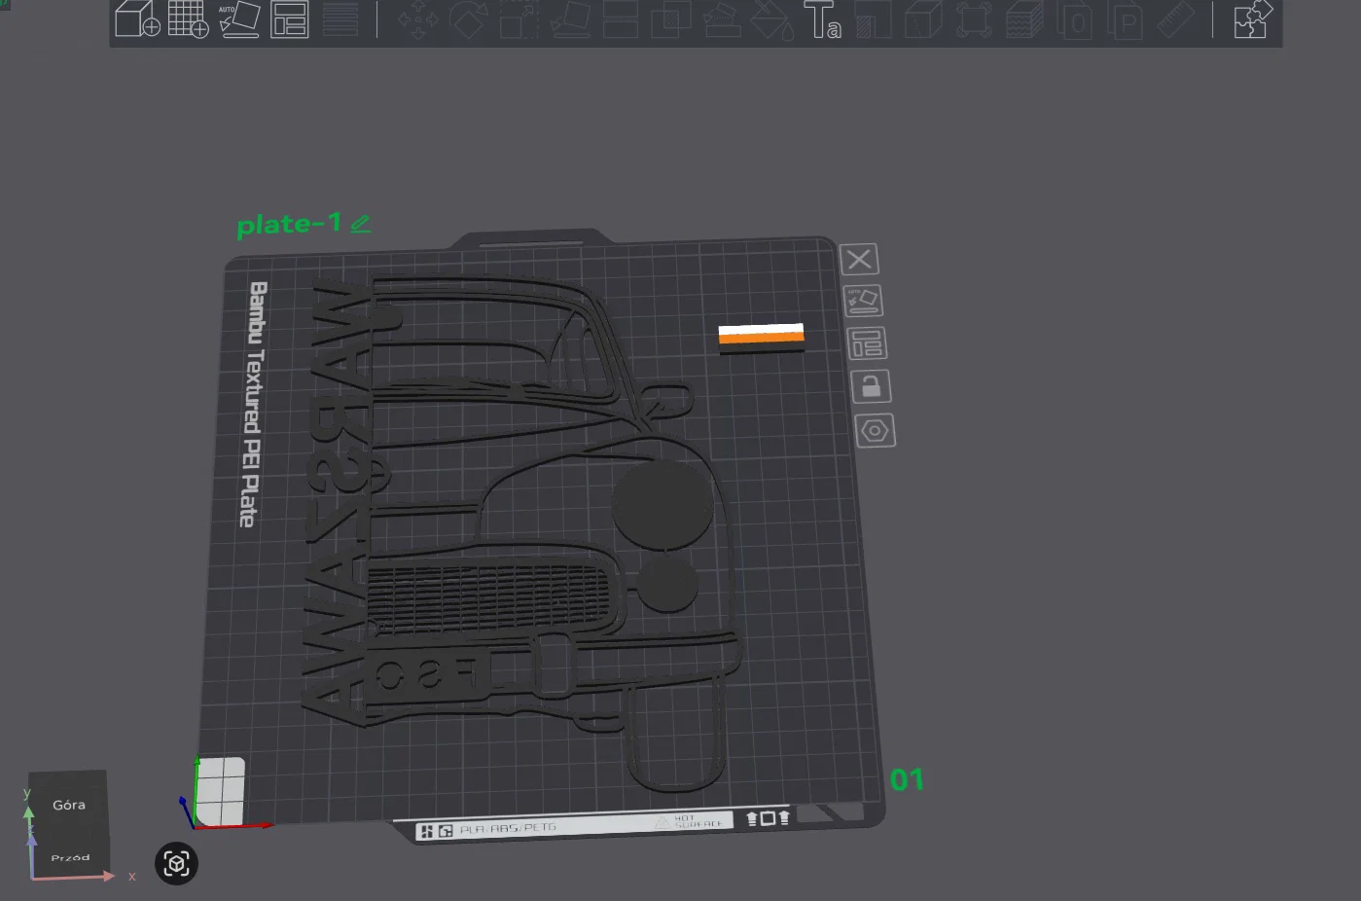Click the Add model cube icon
Screen dimensions: 1361x901
[x=137, y=18]
